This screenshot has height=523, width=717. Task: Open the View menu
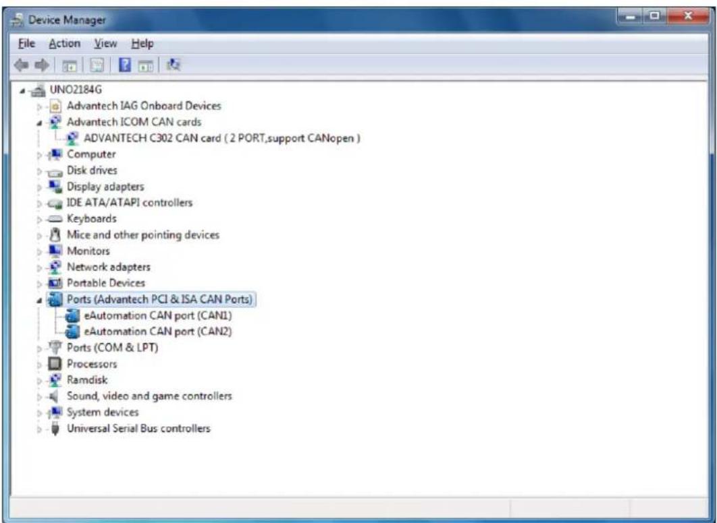click(x=105, y=44)
